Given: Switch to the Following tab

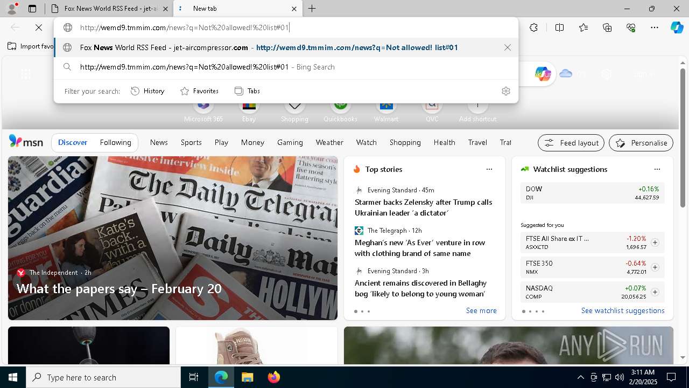Looking at the screenshot, I should pos(115,142).
